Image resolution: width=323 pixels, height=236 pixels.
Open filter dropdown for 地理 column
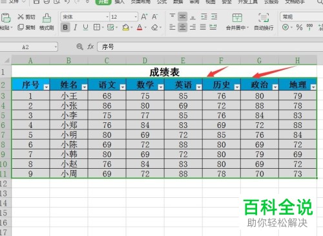(313, 87)
